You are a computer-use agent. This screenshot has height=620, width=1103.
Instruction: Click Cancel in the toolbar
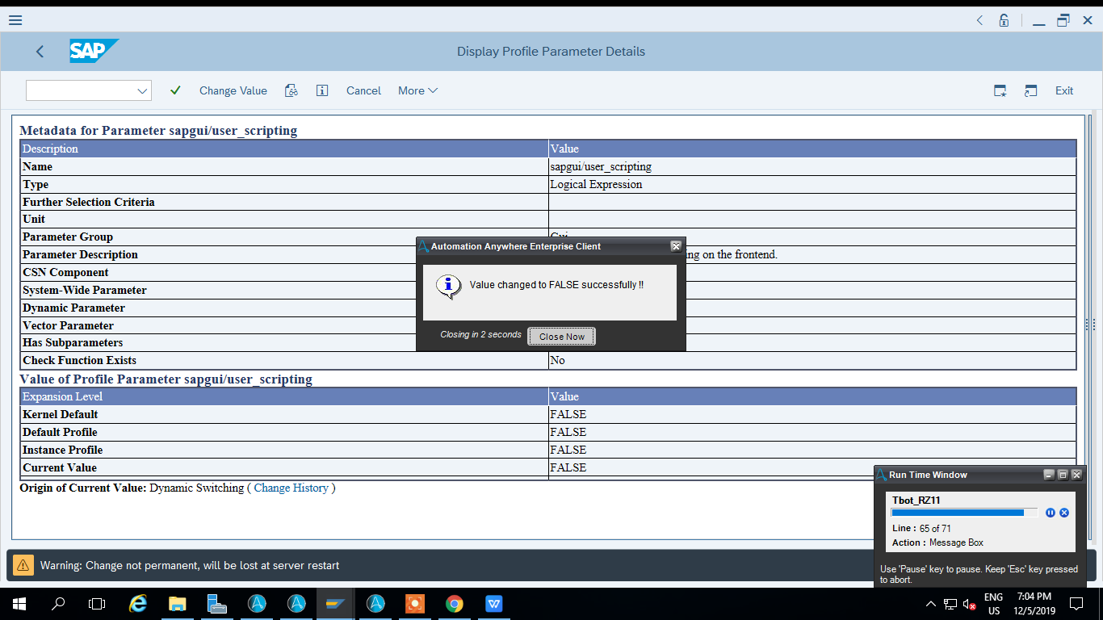(x=363, y=90)
